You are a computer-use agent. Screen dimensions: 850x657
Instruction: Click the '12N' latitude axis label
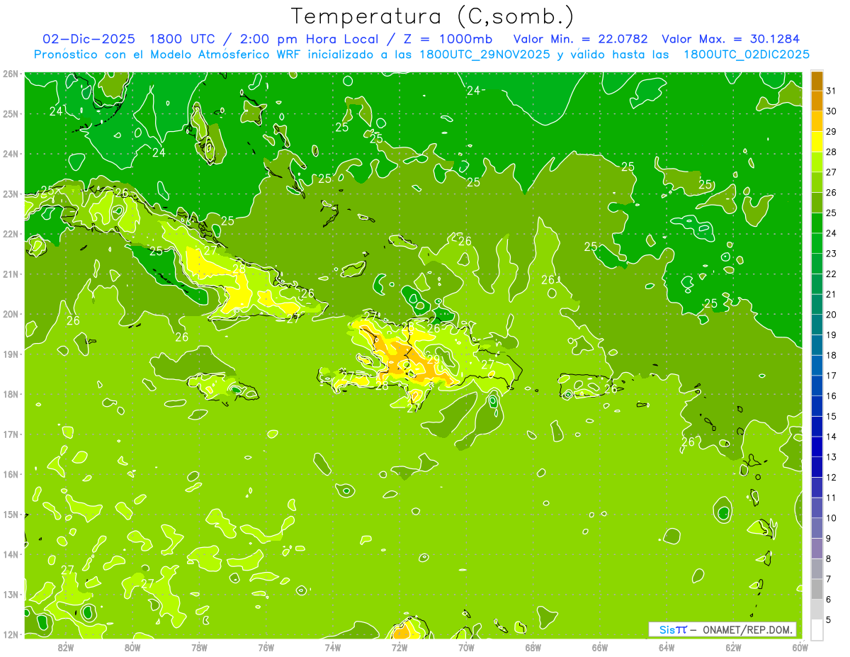click(x=10, y=634)
